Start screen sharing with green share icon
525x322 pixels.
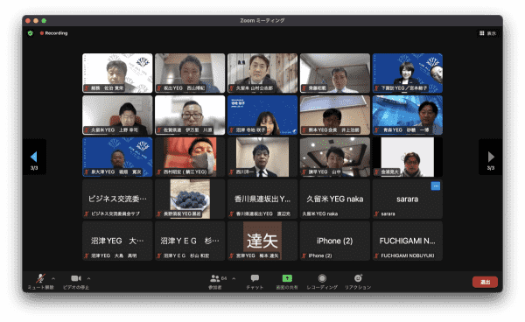point(287,282)
